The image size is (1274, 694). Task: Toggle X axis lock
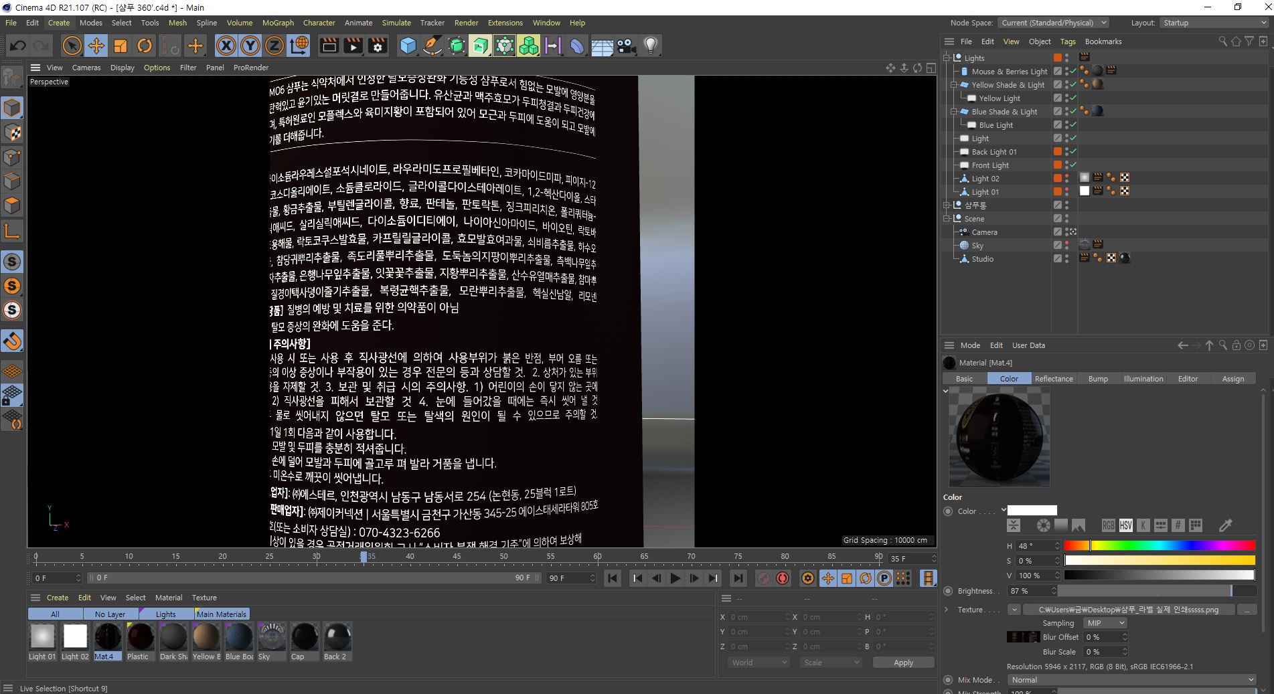pos(226,46)
